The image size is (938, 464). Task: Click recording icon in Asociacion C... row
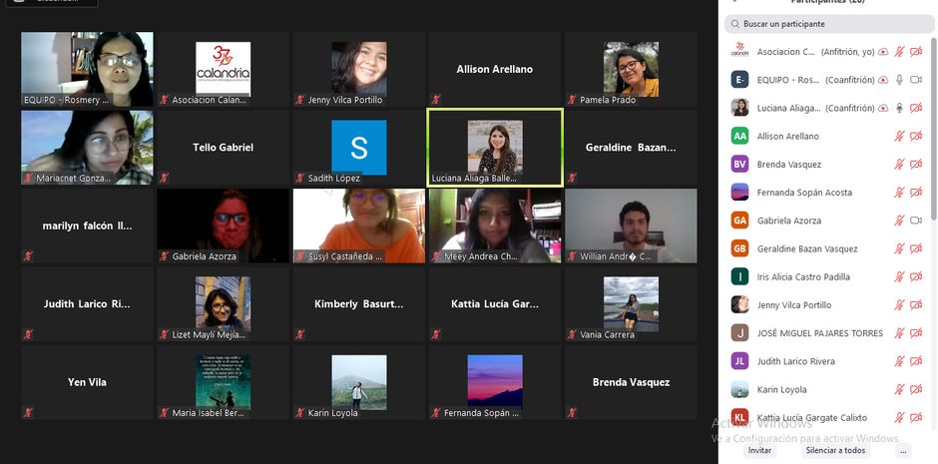pos(883,52)
